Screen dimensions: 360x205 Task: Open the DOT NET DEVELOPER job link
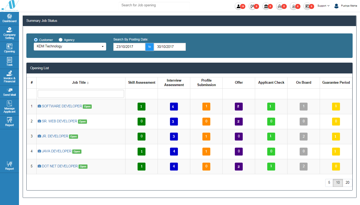click(60, 166)
